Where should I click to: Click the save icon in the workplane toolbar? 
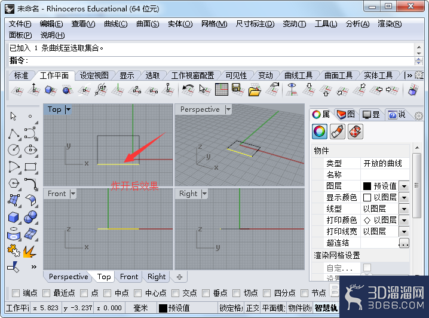[237, 89]
